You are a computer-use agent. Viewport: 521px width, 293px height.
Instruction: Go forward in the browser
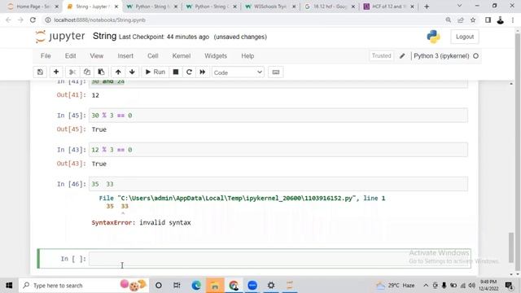[20, 20]
